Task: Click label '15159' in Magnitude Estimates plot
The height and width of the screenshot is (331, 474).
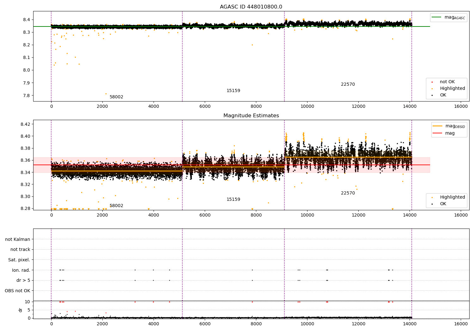Action: (233, 200)
